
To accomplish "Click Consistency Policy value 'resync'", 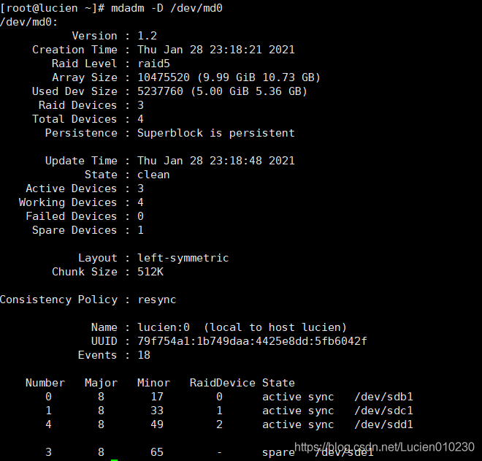I will [x=157, y=300].
